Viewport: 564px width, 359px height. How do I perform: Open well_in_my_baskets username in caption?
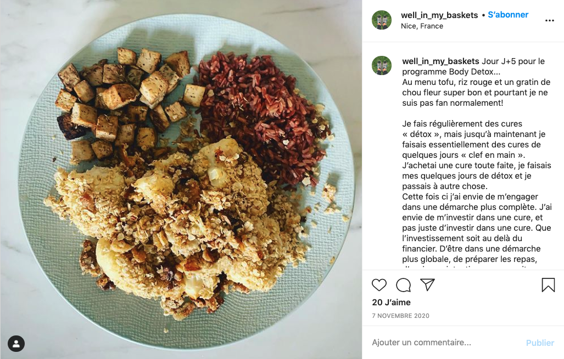pyautogui.click(x=440, y=61)
